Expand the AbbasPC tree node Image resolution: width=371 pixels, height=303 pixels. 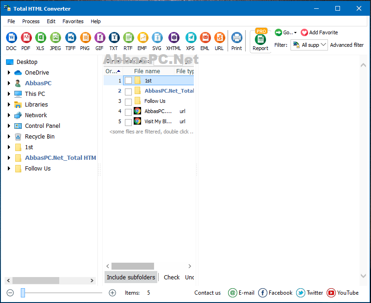(9, 83)
